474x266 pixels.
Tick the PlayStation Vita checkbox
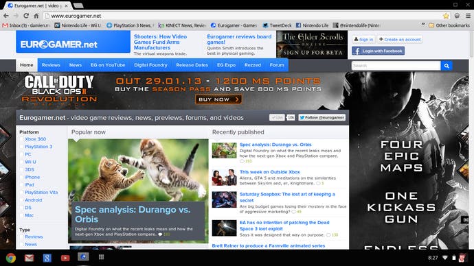[21, 193]
